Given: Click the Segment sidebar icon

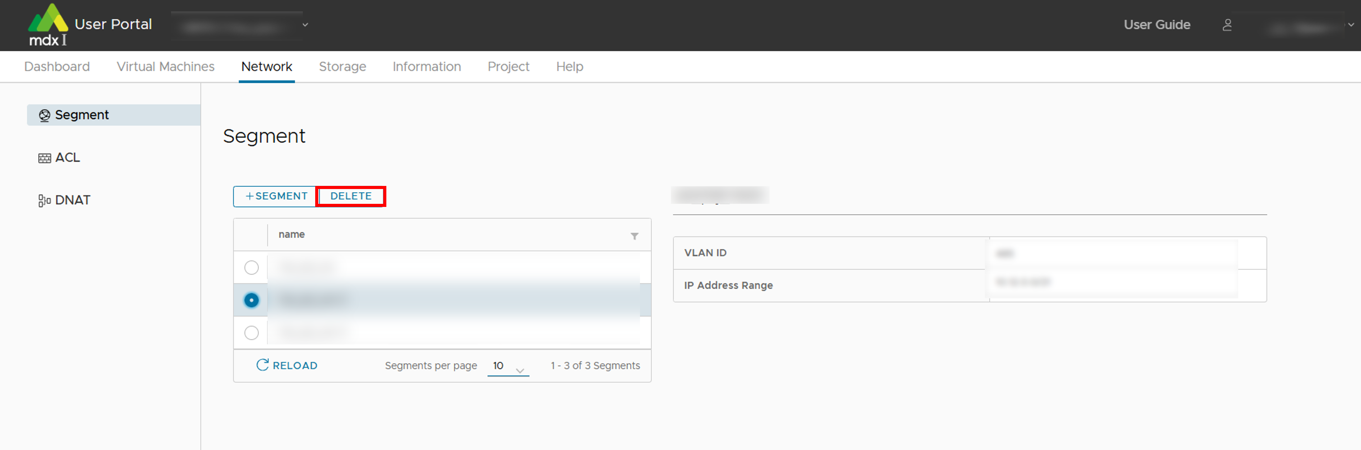Looking at the screenshot, I should [x=44, y=115].
